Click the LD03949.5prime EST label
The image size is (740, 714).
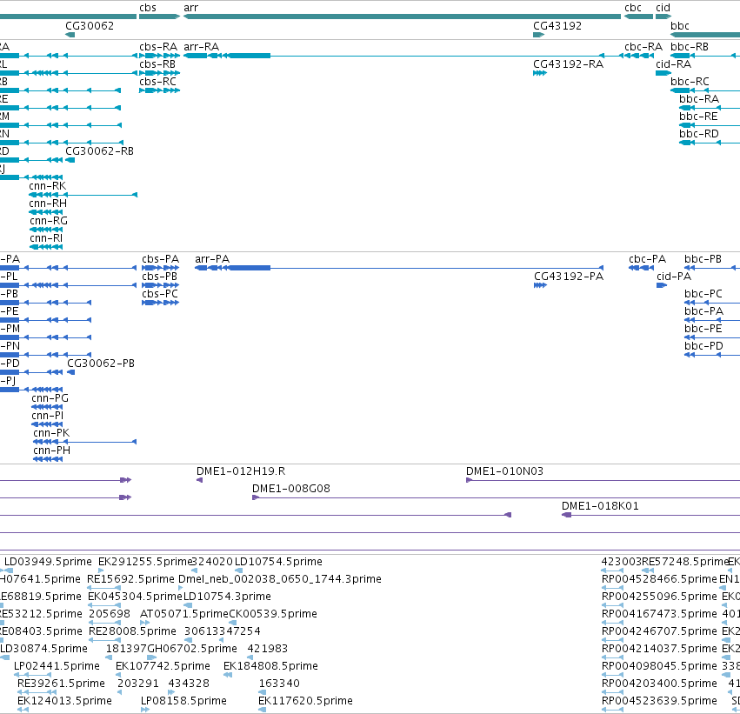point(48,562)
